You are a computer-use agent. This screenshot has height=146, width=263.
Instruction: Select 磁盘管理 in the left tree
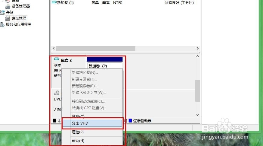19,18
